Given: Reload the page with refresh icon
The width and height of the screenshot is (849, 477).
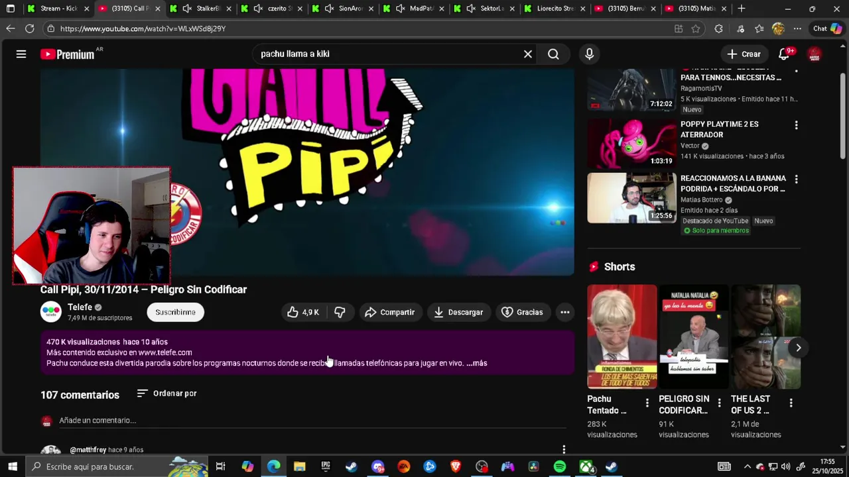Looking at the screenshot, I should 30,28.
